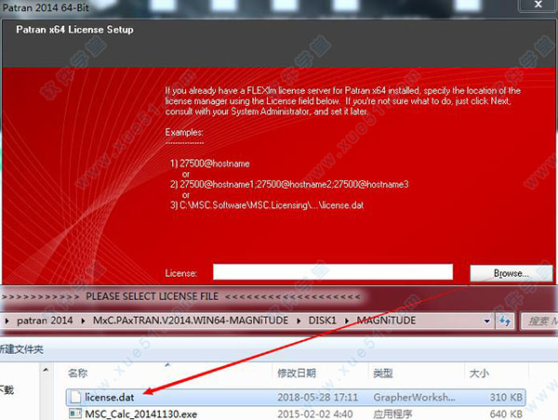Click the 新建文件夹 new folder button
This screenshot has height=420, width=558.
pos(21,349)
